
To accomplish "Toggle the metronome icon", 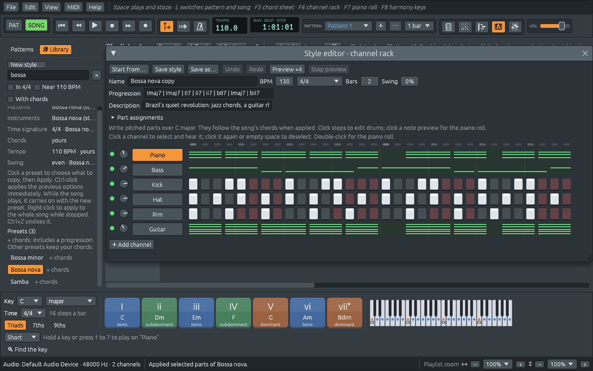I will pyautogui.click(x=200, y=26).
